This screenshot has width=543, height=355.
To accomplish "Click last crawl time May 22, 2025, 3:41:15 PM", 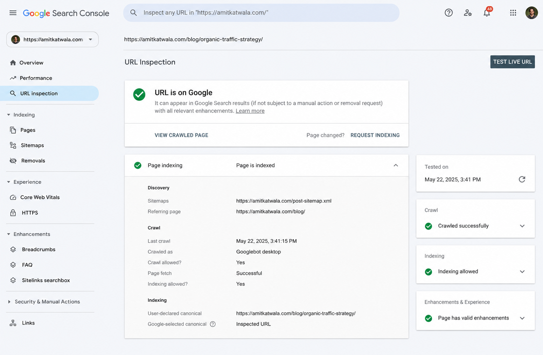I will pos(266,241).
